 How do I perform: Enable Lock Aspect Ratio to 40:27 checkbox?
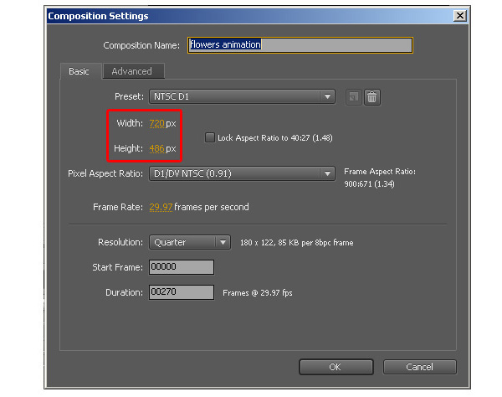click(x=210, y=138)
